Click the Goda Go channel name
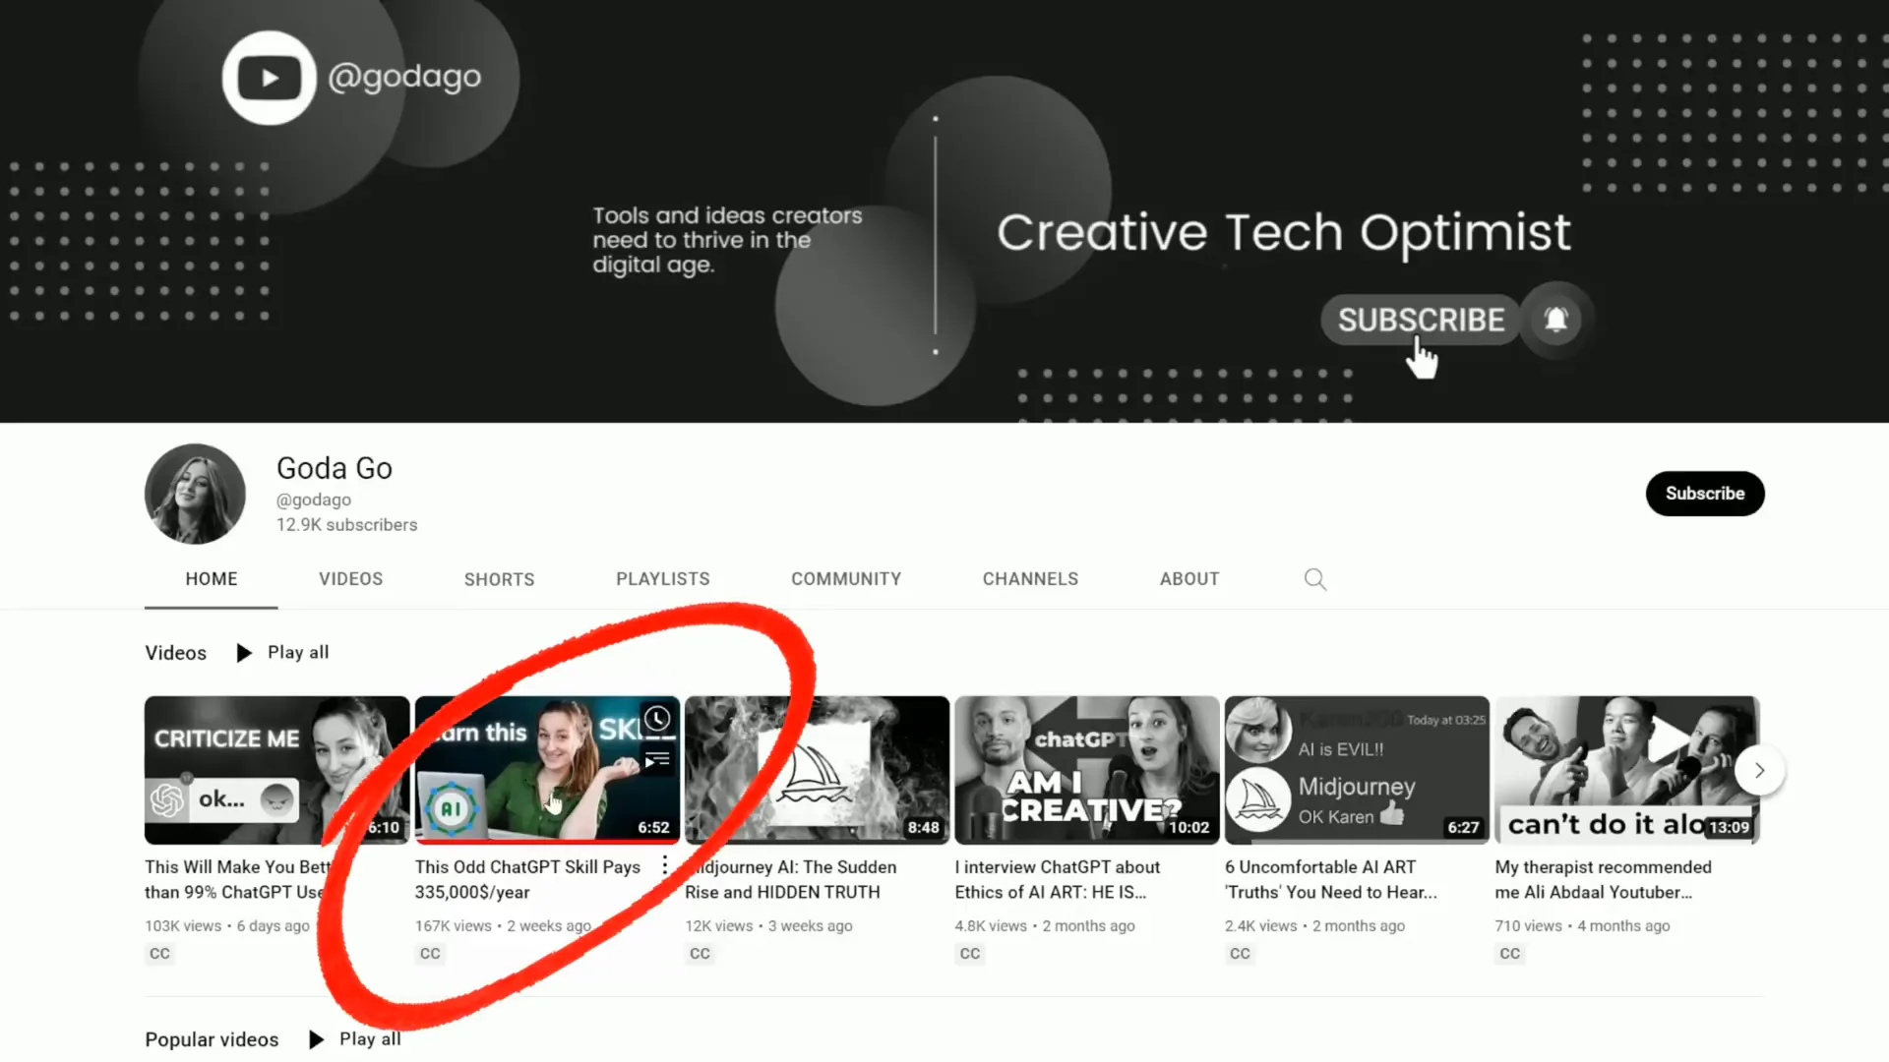This screenshot has height=1062, width=1889. (335, 468)
